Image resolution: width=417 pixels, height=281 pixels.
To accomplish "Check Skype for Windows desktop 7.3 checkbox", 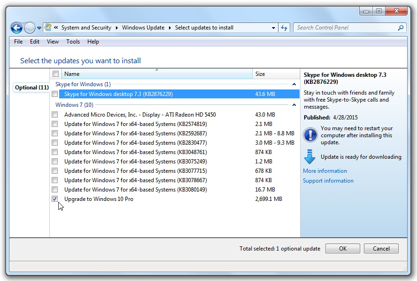I will 55,94.
